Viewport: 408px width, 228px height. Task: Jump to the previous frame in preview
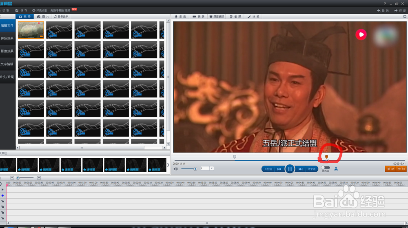point(279,169)
